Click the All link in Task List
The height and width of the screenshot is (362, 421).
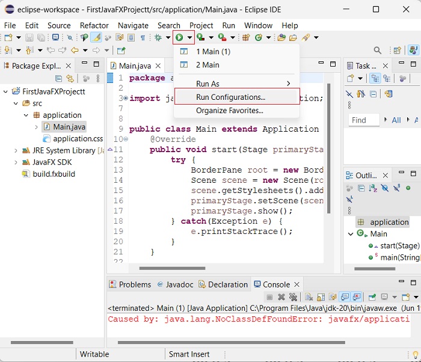tap(396, 120)
